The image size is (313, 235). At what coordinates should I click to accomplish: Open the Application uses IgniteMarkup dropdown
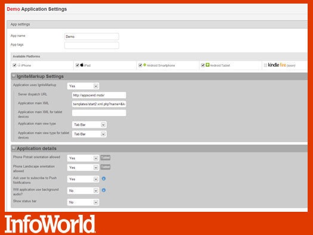(x=83, y=86)
